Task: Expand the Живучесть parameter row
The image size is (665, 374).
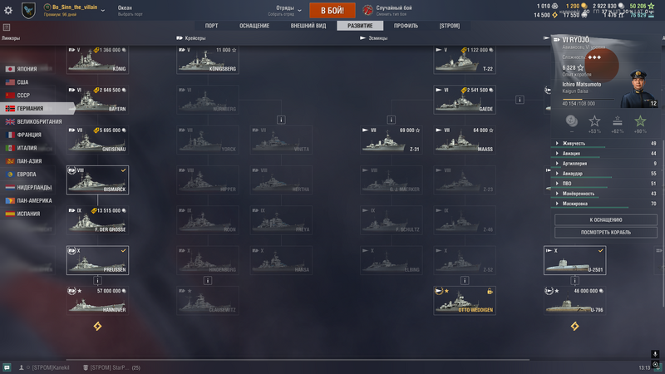Action: coord(606,144)
